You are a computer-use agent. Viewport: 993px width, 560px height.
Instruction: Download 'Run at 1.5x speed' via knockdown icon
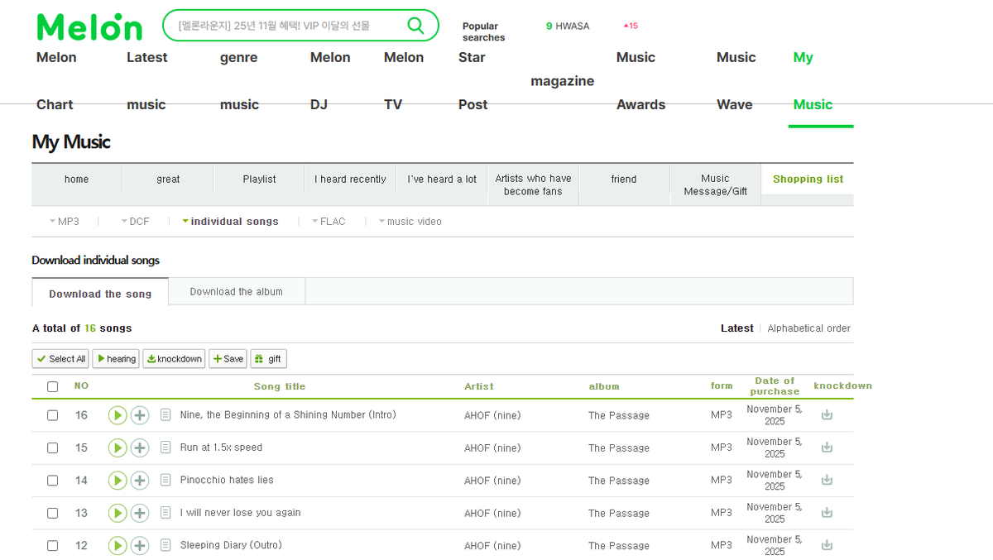coord(827,448)
